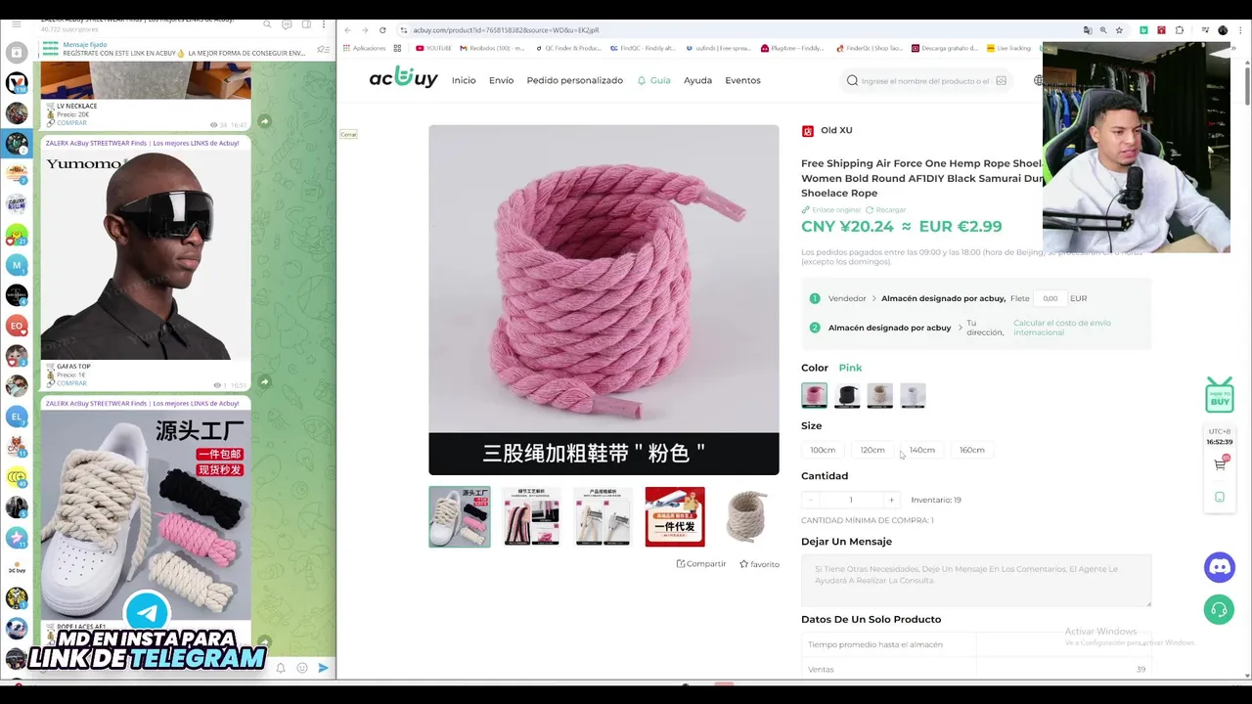The height and width of the screenshot is (704, 1252).
Task: Select the pink lace color swatch
Action: [814, 395]
